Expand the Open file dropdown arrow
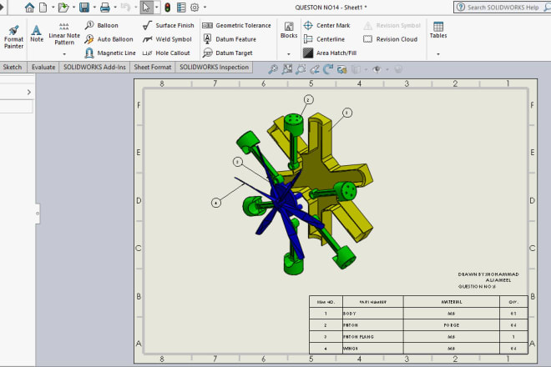 [x=73, y=8]
